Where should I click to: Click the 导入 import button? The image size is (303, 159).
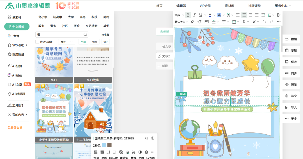point(291,107)
